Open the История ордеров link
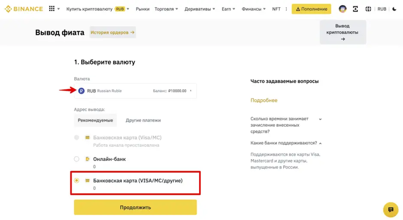403x220 pixels. click(112, 32)
